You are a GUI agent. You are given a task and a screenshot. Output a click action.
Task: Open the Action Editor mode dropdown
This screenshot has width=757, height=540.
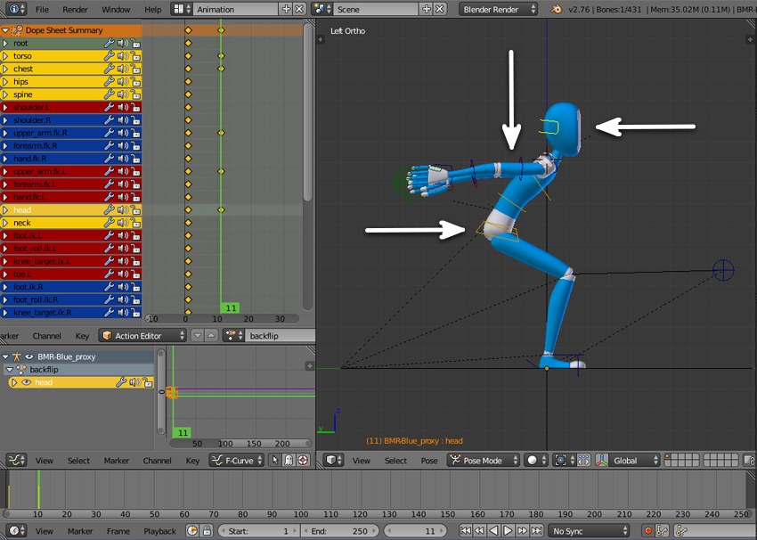click(142, 336)
